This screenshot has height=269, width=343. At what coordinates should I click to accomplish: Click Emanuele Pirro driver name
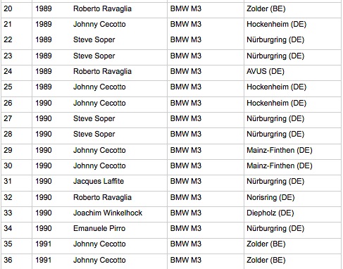99,228
